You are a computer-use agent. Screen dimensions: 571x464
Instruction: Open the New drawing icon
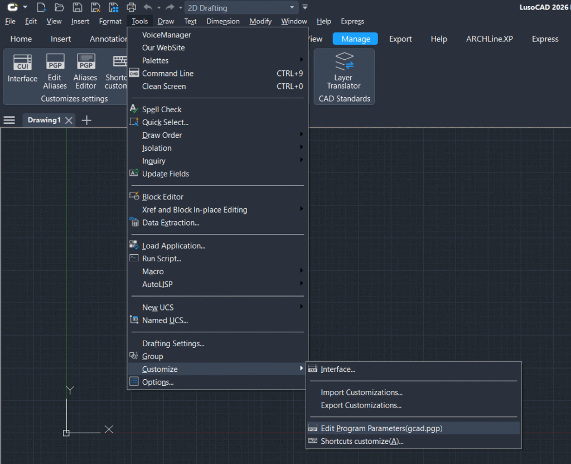pyautogui.click(x=41, y=7)
